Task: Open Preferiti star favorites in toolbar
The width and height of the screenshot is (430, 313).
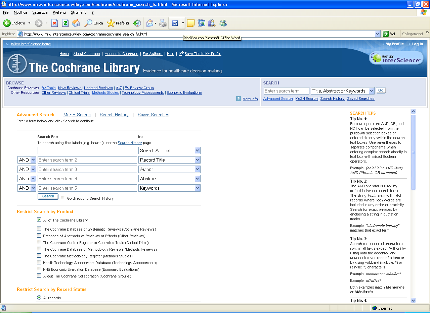Action: click(x=111, y=23)
